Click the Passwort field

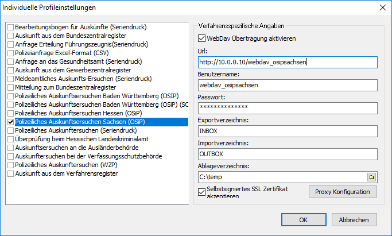pos(286,108)
